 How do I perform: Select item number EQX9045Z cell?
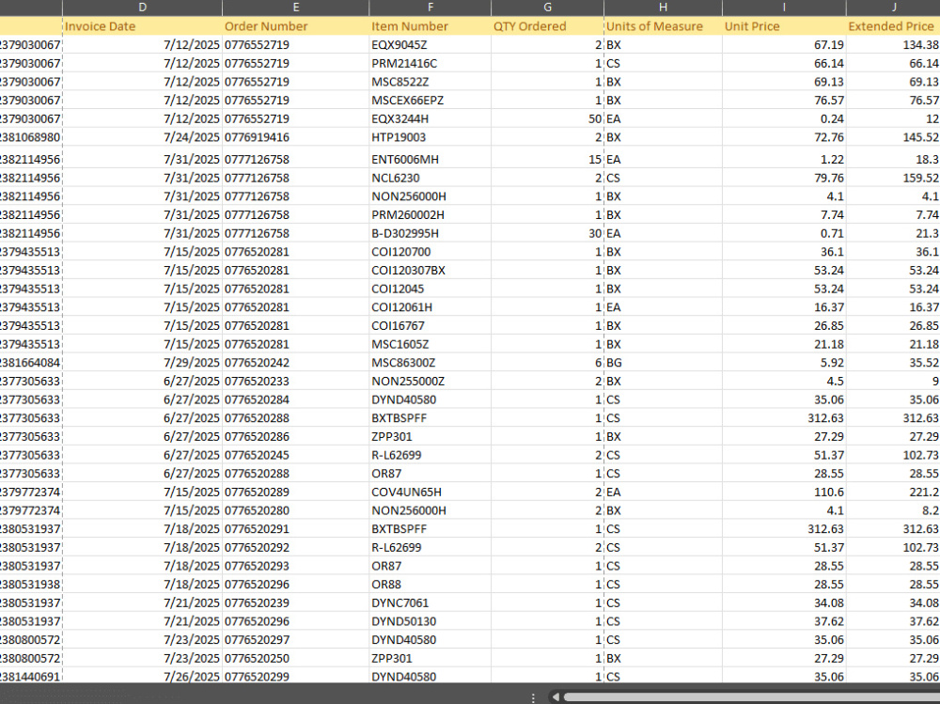point(430,45)
